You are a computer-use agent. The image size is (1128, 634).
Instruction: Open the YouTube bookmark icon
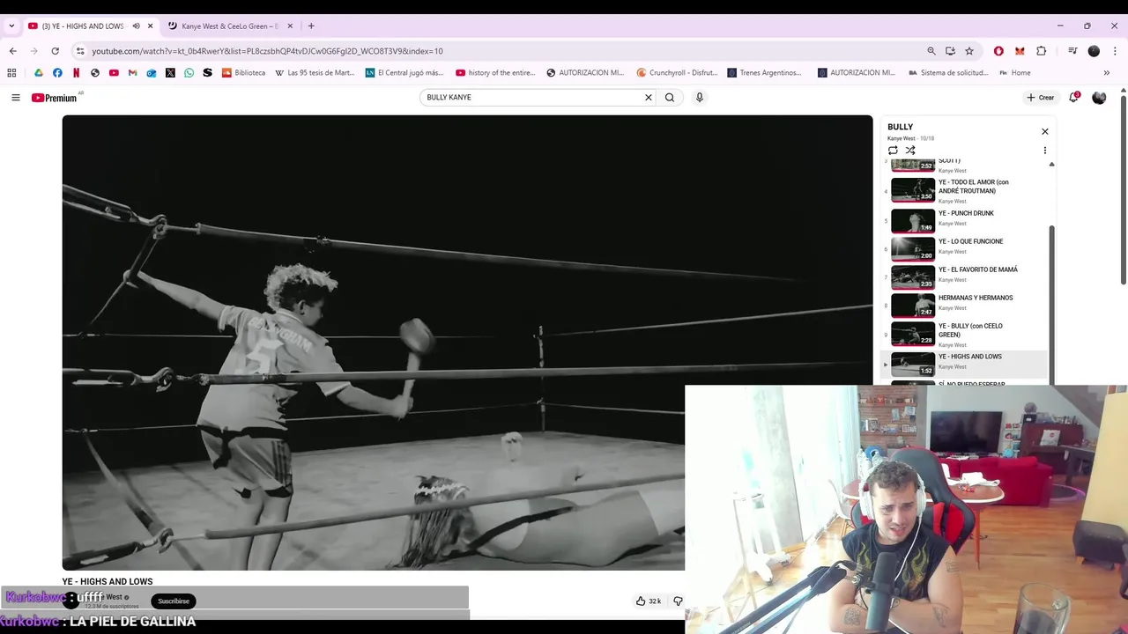114,73
